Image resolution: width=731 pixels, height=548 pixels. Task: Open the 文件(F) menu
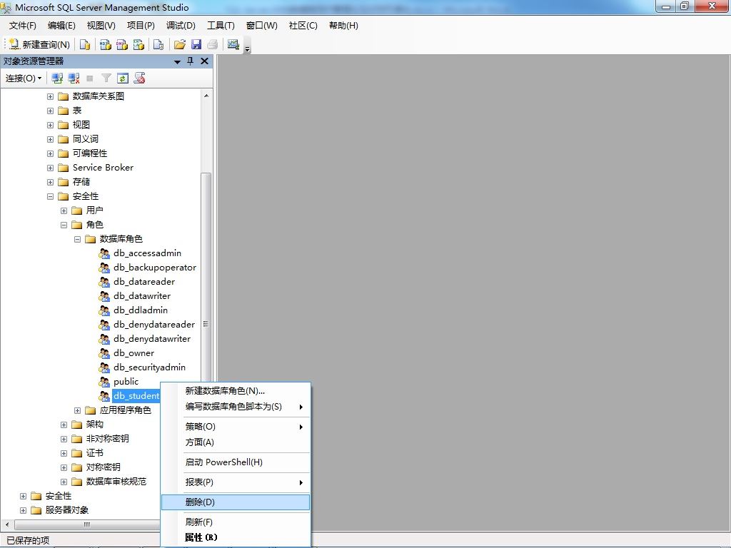coord(22,26)
